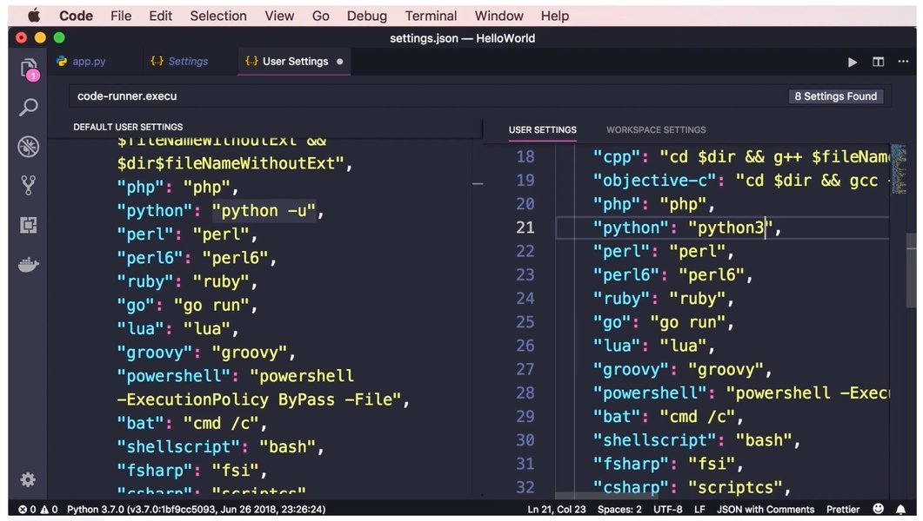Select the USER SETTINGS scope tab
The image size is (923, 521).
[542, 129]
